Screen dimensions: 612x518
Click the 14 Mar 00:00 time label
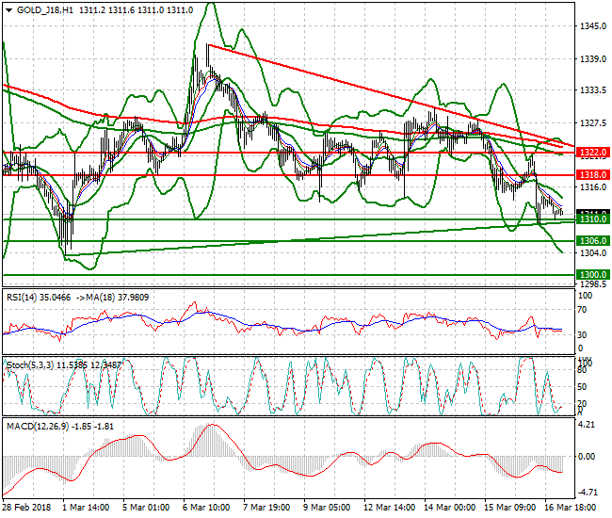click(450, 508)
